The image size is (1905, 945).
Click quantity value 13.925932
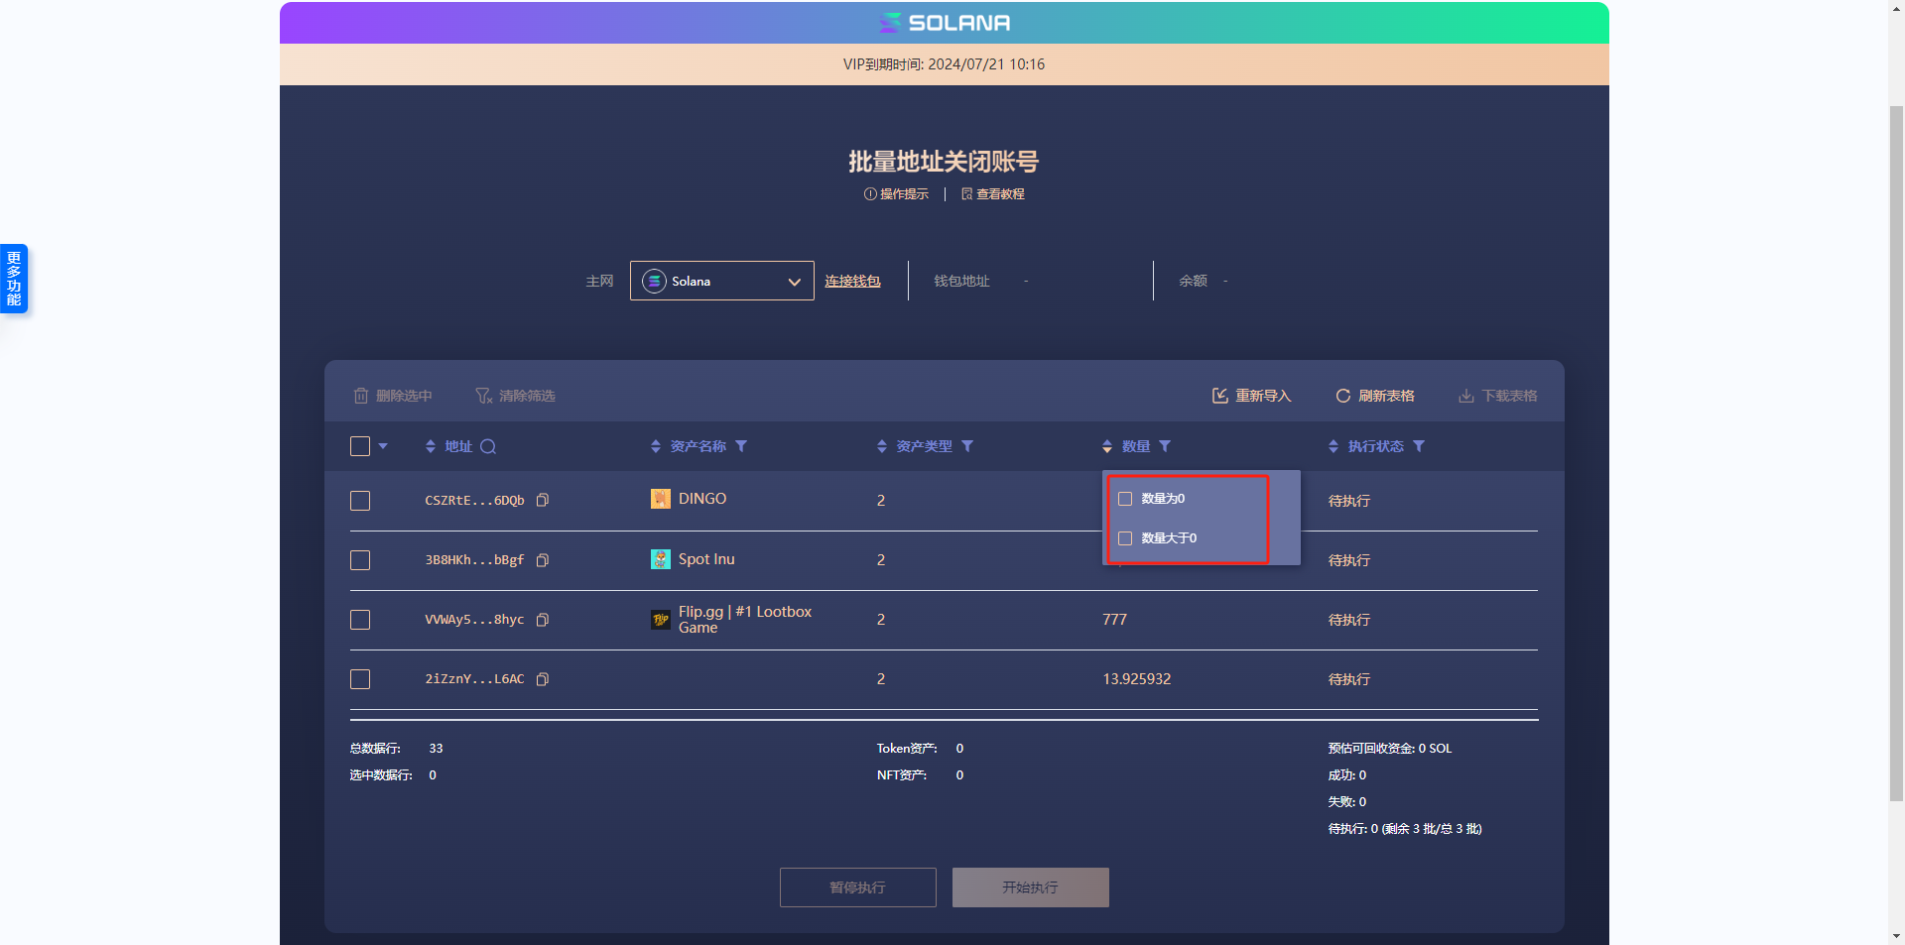coord(1137,679)
